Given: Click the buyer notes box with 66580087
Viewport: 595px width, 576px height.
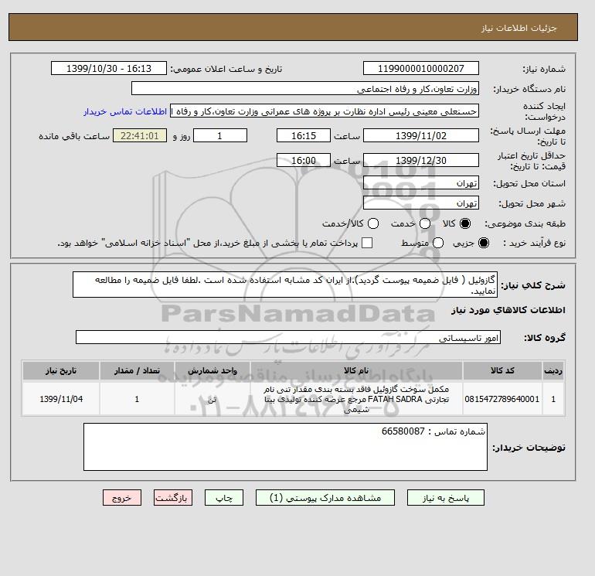Looking at the screenshot, I should pos(285,447).
